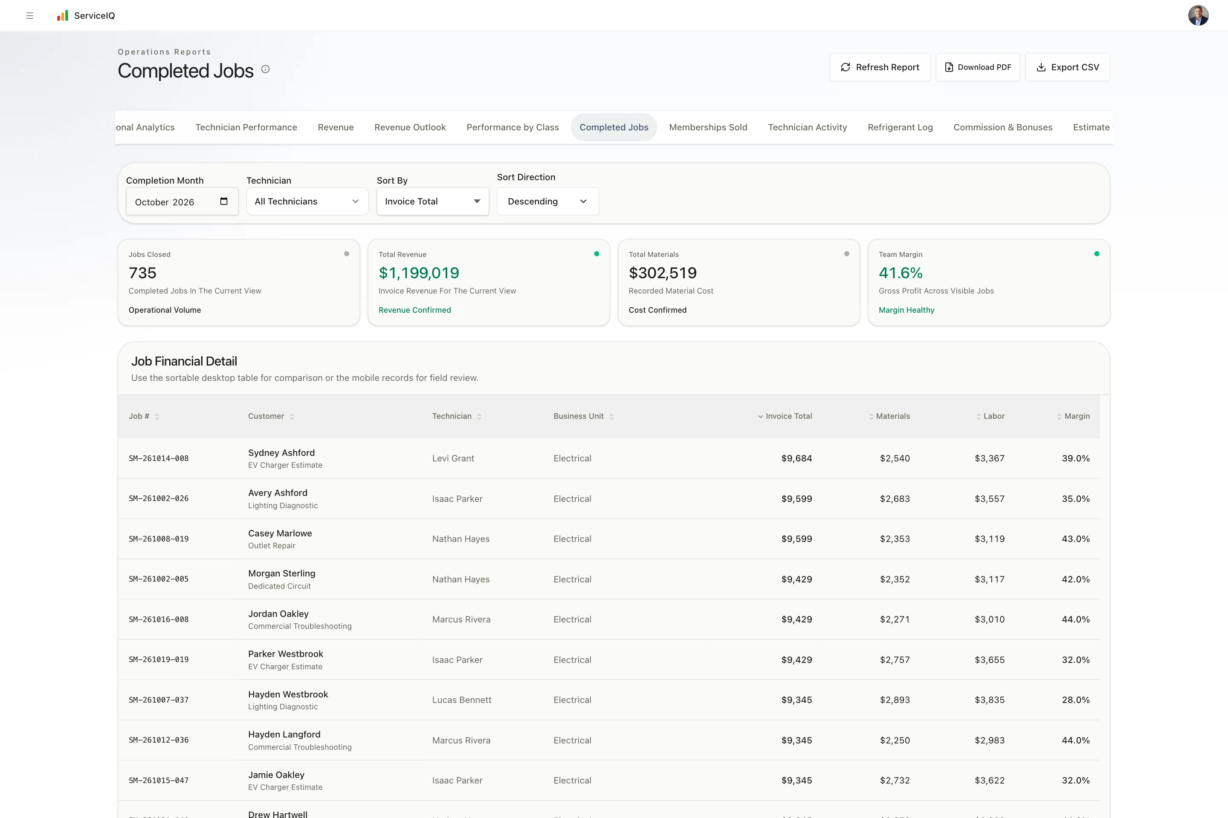Screen dimensions: 1228x818
Task: Click Casey Marlowe's Nathan Hayes technician cell
Action: click(x=461, y=539)
